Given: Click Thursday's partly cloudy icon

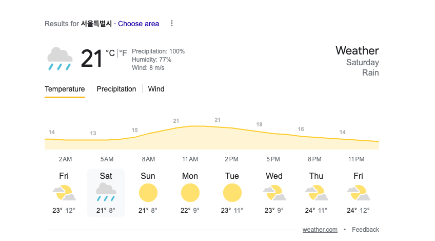Looking at the screenshot, I should [316, 193].
